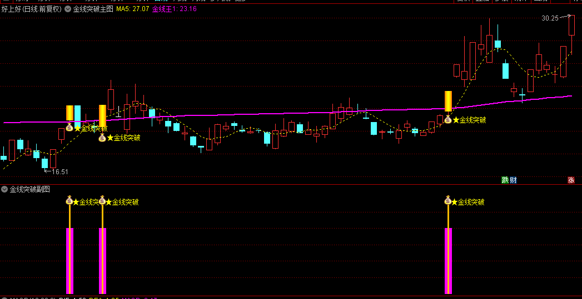Click main chart money bag beside lowest 金线突破 label
Viewport: 582px width, 299px height.
coord(102,138)
